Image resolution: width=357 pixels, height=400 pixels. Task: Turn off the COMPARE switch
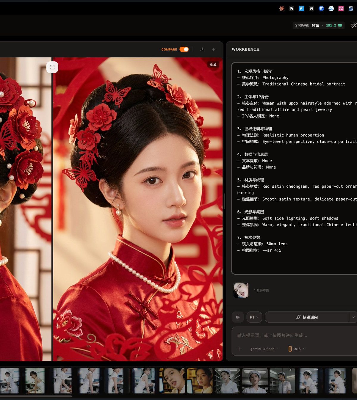coord(184,49)
